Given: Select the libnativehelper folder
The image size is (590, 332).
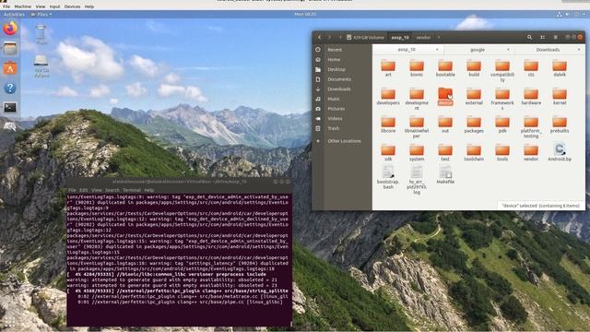Looking at the screenshot, I should pos(417,127).
